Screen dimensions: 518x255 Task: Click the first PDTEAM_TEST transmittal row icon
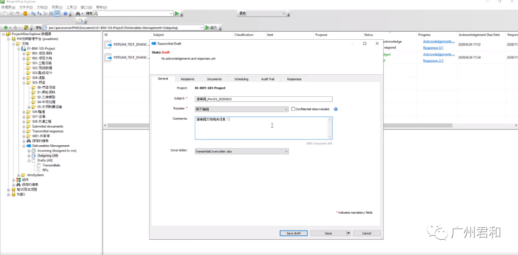(108, 44)
